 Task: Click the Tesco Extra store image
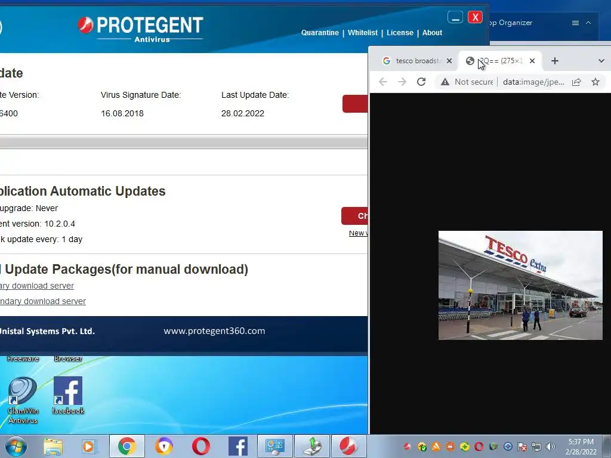520,285
